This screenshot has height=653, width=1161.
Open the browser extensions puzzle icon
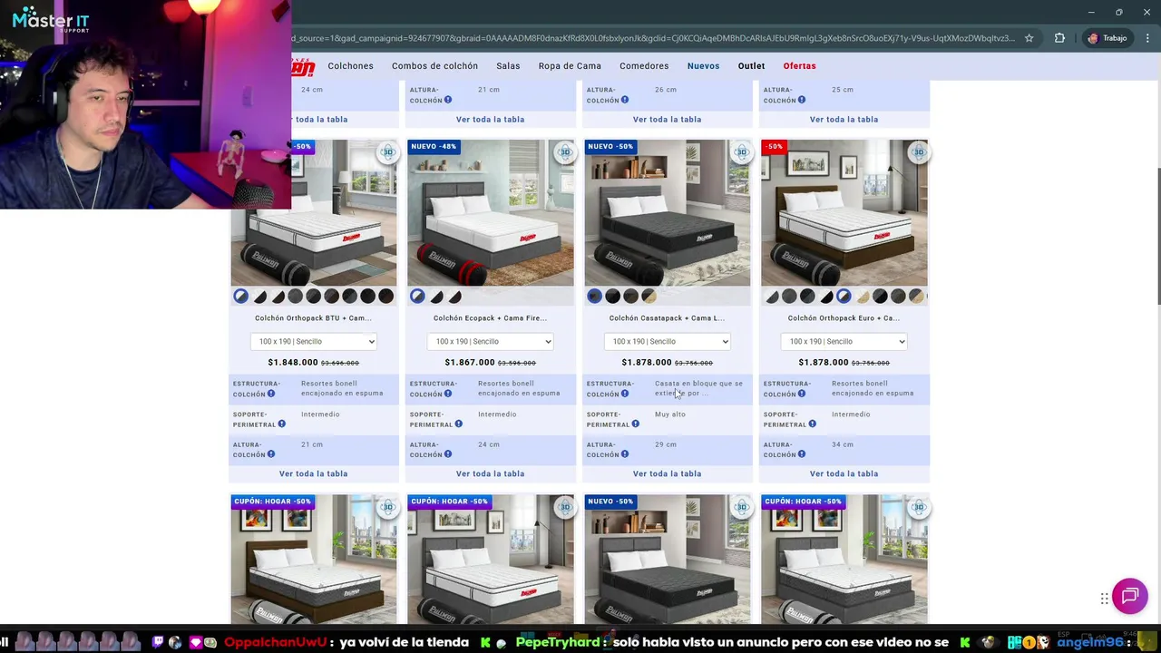pyautogui.click(x=1059, y=38)
